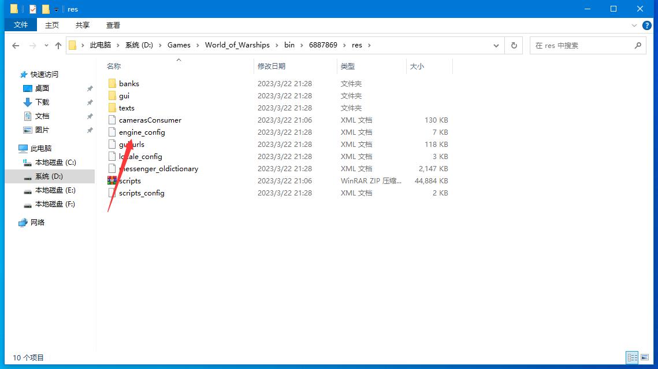Expand the chevron after World_of_Warships breadcrumb
Viewport: 658px width, 369px height.
point(277,45)
